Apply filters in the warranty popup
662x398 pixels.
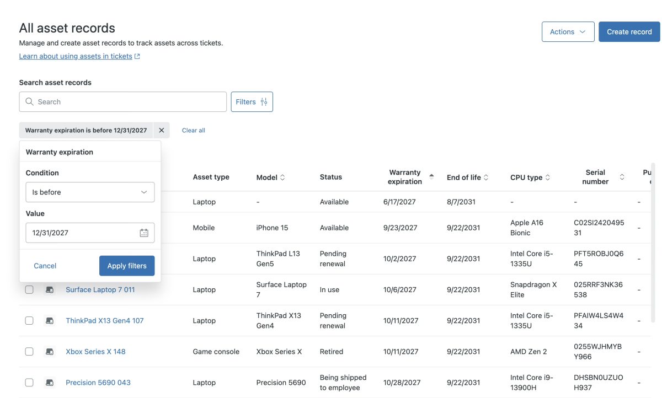pyautogui.click(x=127, y=266)
